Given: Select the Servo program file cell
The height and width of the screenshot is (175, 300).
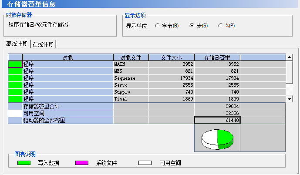Looking at the screenshot, I should 131,85.
